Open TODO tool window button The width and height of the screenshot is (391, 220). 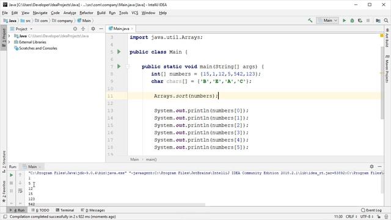point(40,210)
